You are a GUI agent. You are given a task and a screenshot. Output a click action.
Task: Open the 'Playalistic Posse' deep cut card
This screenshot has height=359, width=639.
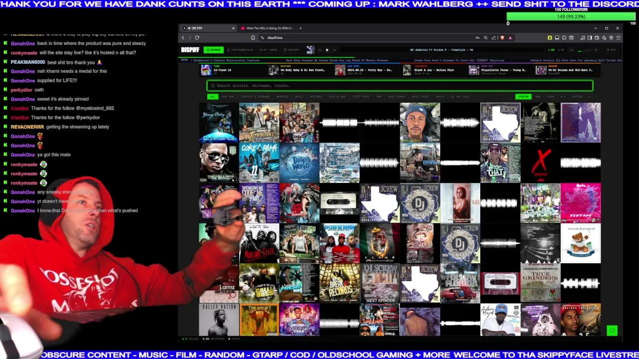[x=501, y=70]
